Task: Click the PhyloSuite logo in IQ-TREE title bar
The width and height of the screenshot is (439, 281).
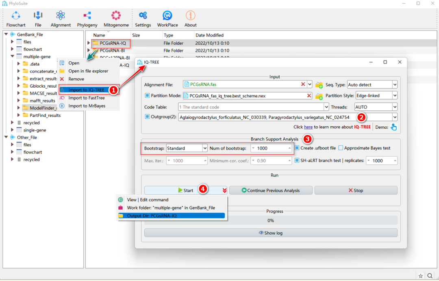Action: pyautogui.click(x=140, y=62)
